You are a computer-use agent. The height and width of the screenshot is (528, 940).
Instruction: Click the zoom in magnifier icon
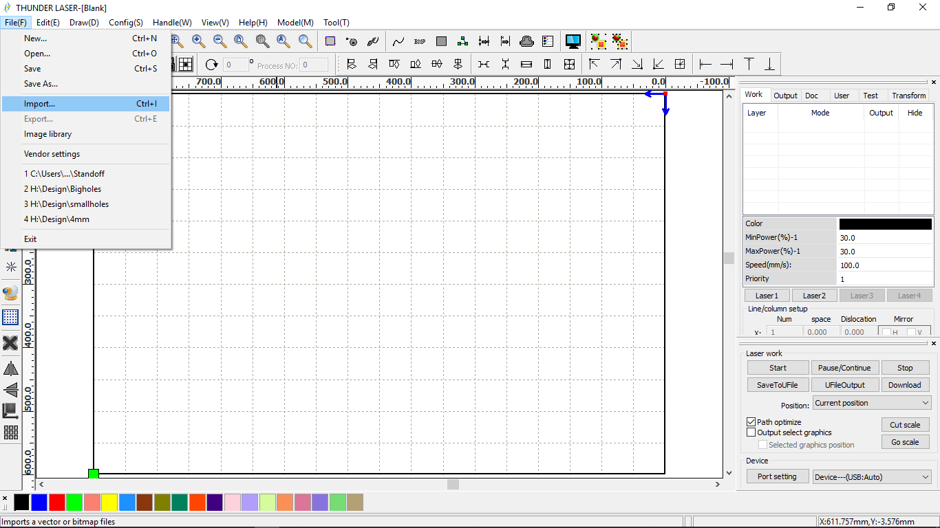click(198, 41)
